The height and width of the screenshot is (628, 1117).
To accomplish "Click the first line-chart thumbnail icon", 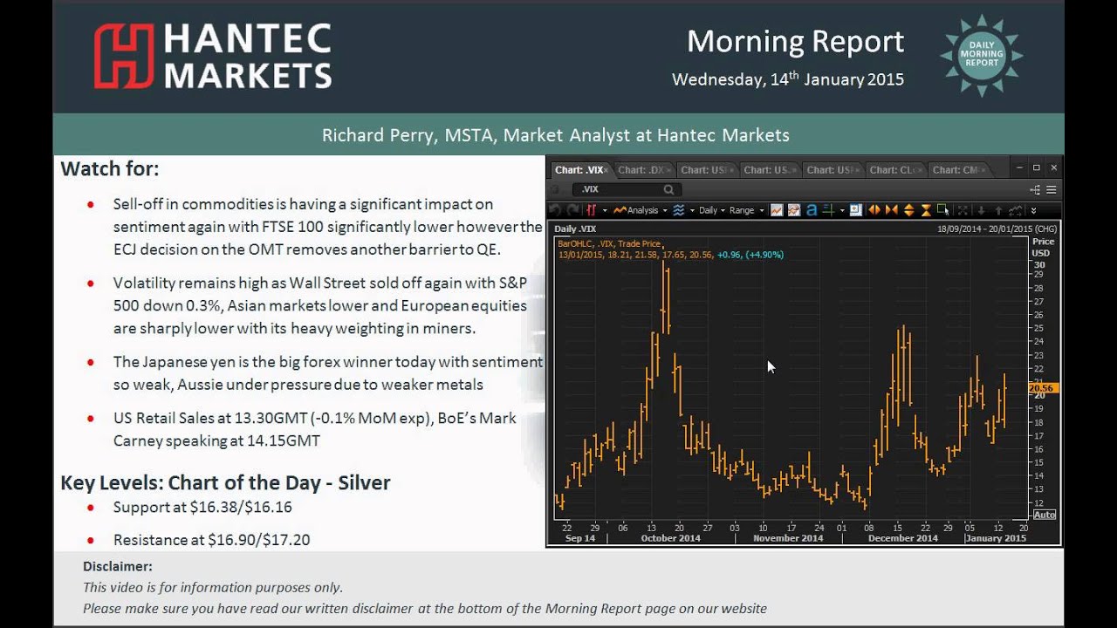I will (777, 210).
